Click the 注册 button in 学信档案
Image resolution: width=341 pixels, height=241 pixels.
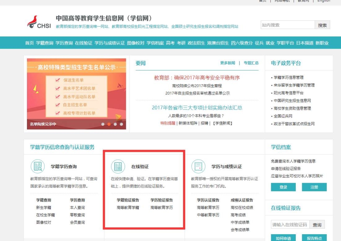(314, 187)
